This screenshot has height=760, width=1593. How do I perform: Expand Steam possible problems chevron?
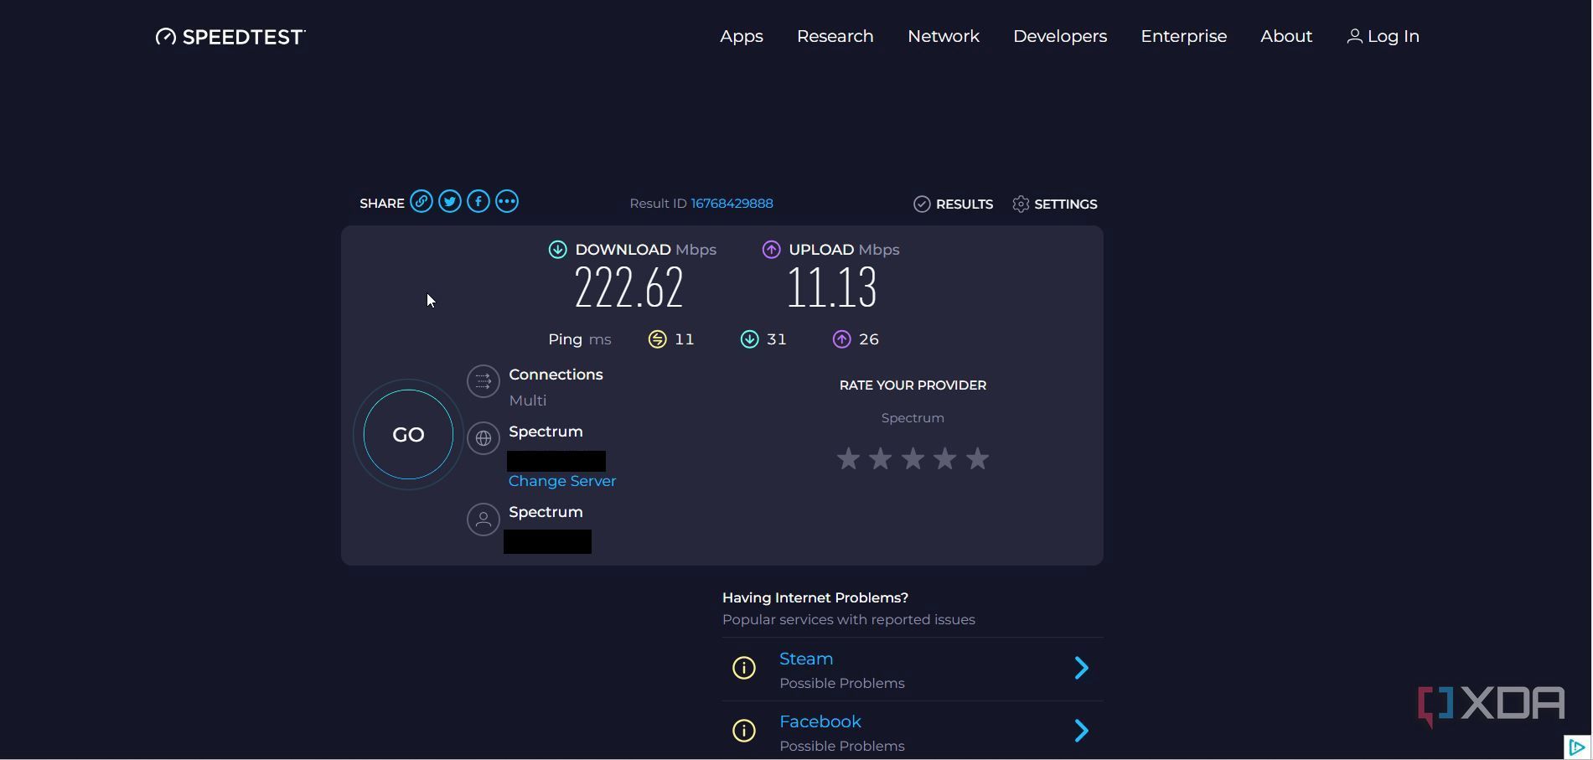click(1081, 668)
